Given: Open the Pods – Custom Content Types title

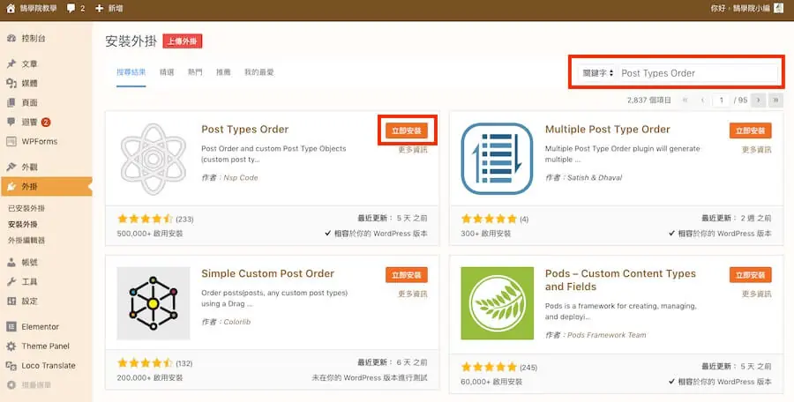Looking at the screenshot, I should point(620,280).
